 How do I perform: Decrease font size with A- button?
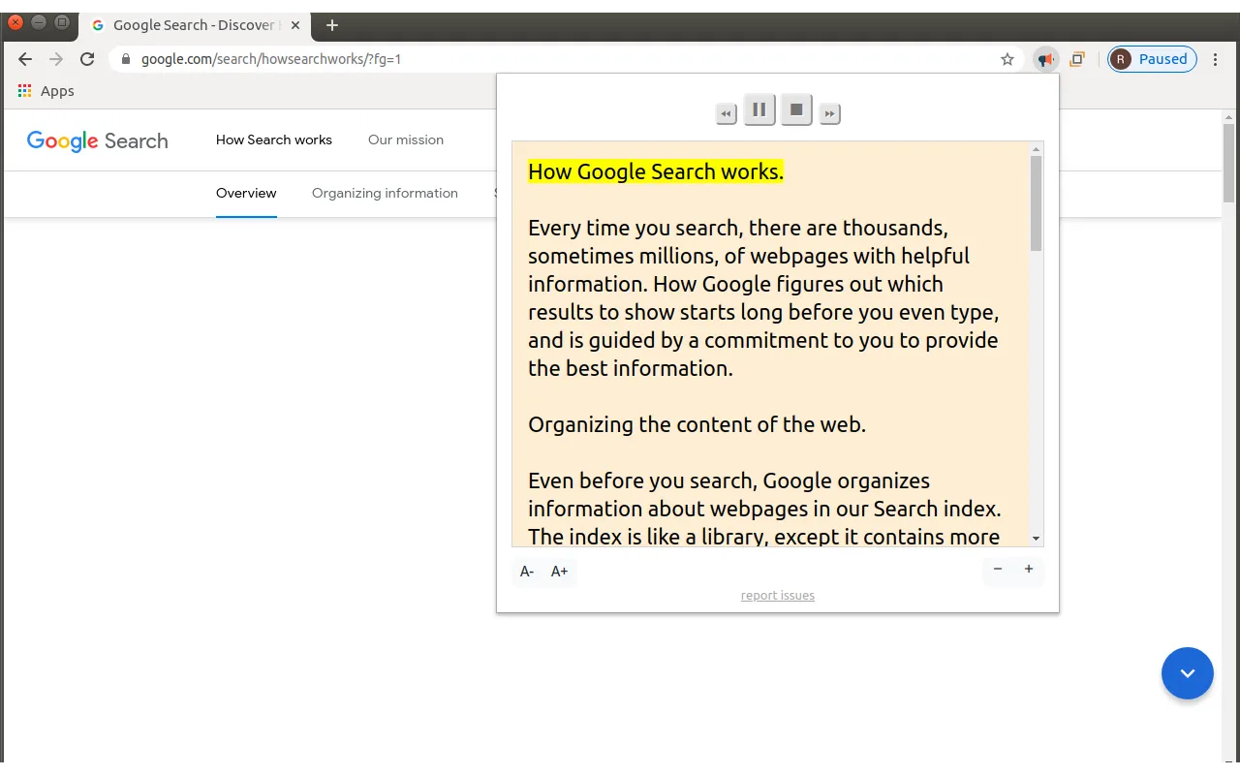pos(527,572)
